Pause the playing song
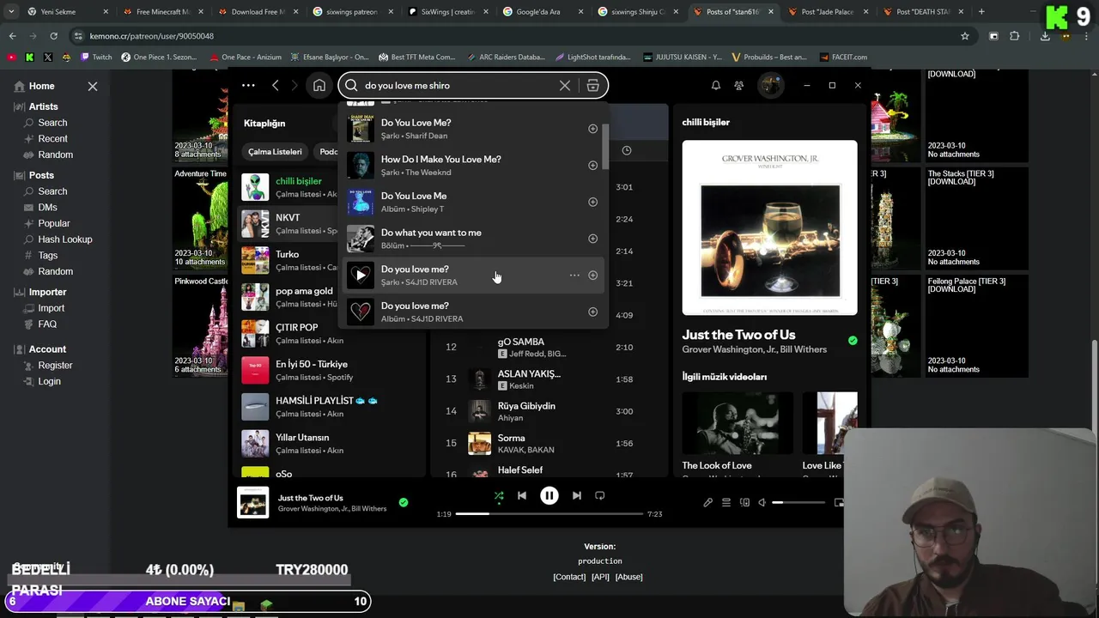Viewport: 1099px width, 618px height. click(549, 495)
